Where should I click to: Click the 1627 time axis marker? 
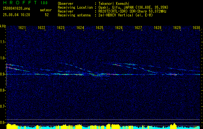(138, 28)
